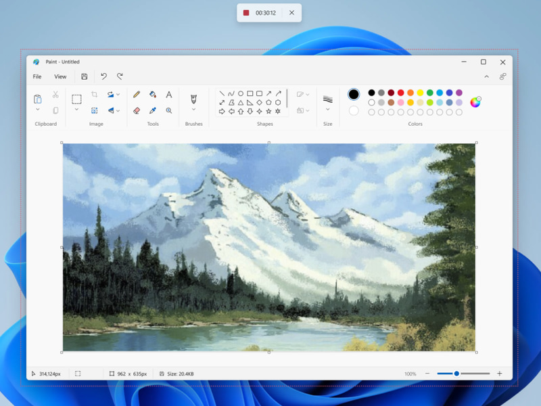This screenshot has height=406, width=541.
Task: Pick the purple color swatch
Action: [459, 93]
